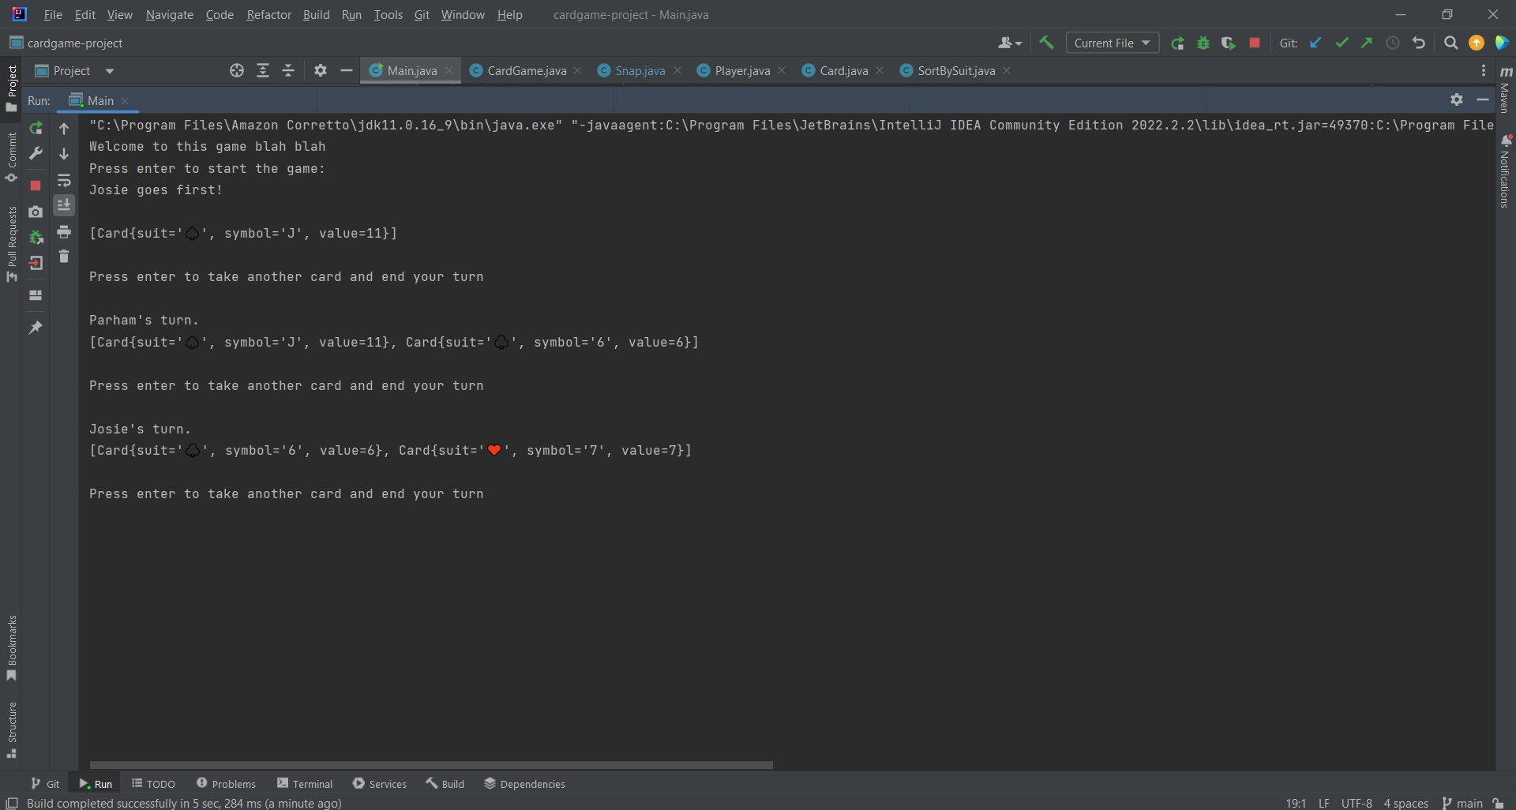The image size is (1516, 810).
Task: Click the Exit icon in Run sidebar
Action: tap(36, 264)
